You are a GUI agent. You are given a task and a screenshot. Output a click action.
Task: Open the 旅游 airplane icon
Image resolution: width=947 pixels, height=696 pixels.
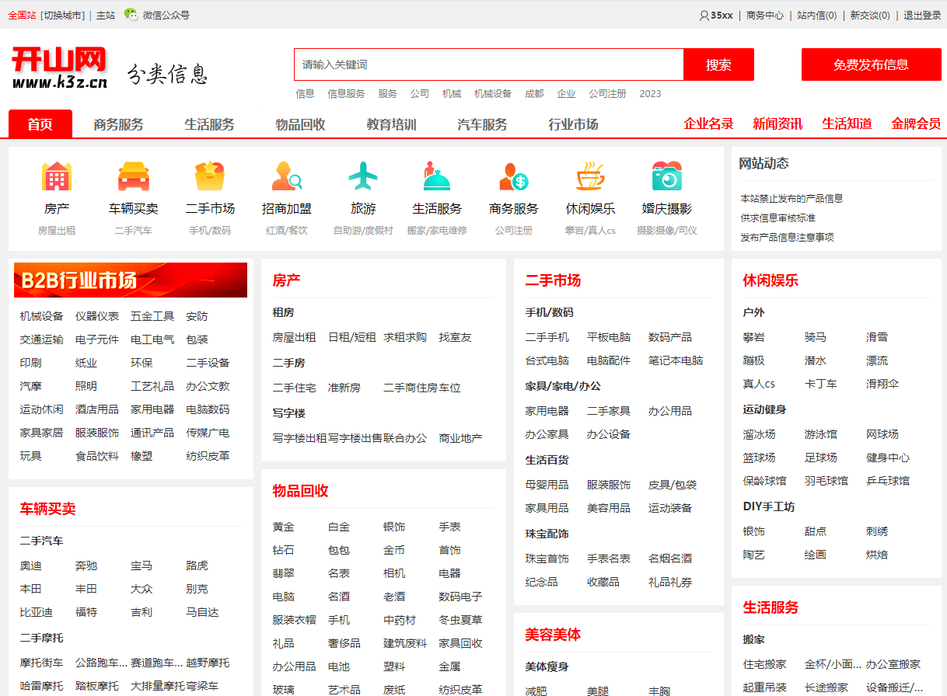coord(363,177)
